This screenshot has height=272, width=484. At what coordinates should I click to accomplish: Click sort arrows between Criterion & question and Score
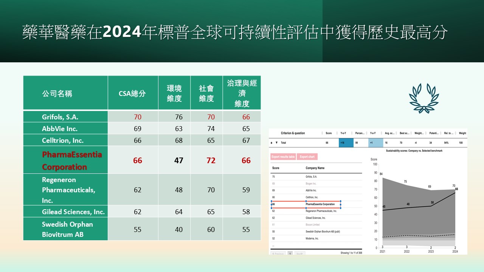[x=322, y=133]
